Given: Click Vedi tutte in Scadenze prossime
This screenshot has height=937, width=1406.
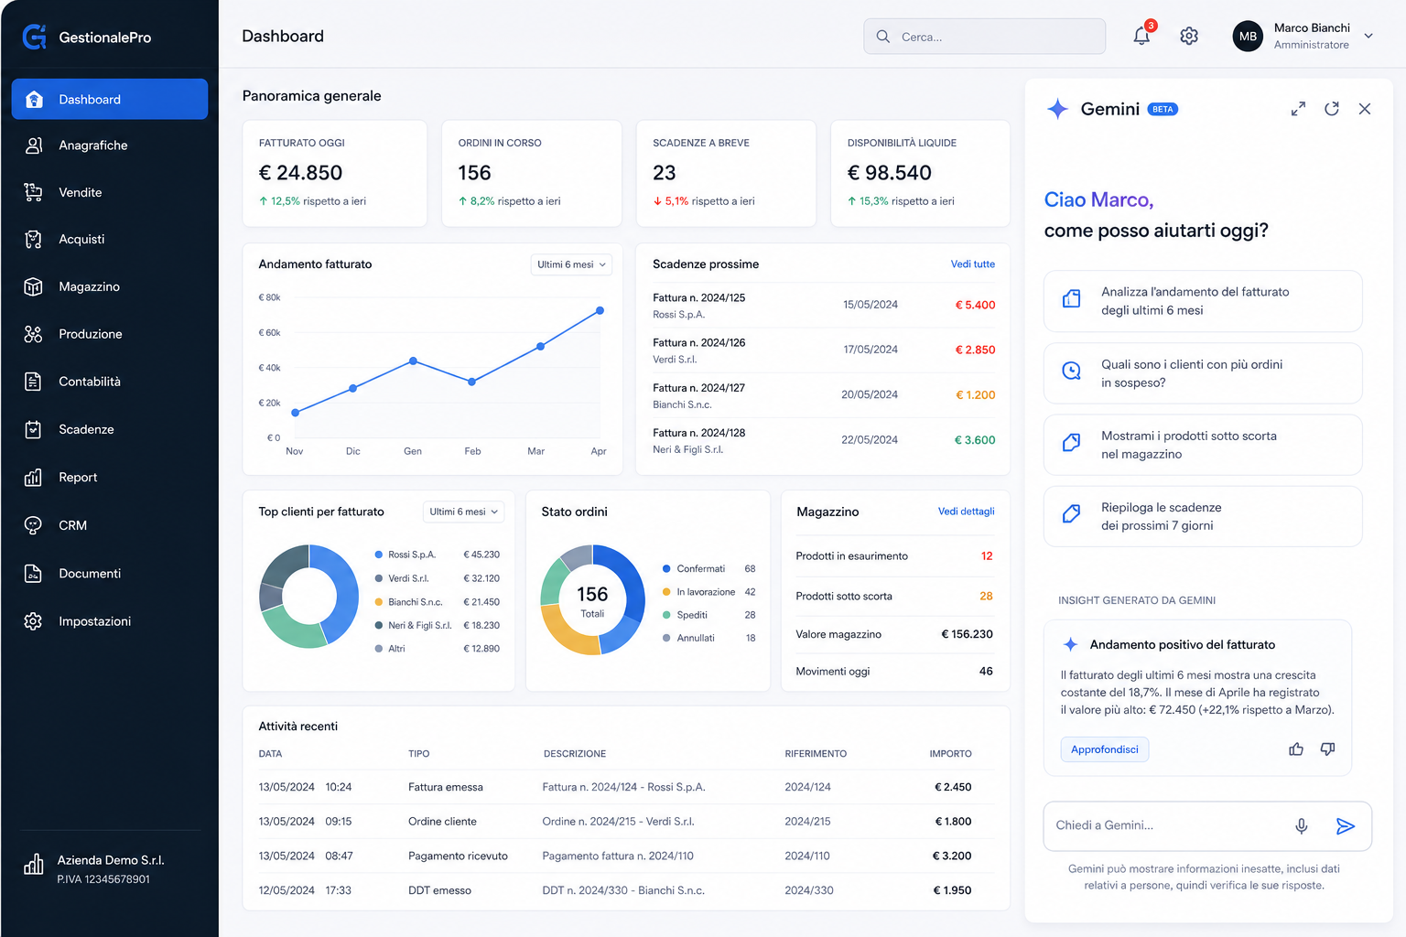Looking at the screenshot, I should click(972, 264).
